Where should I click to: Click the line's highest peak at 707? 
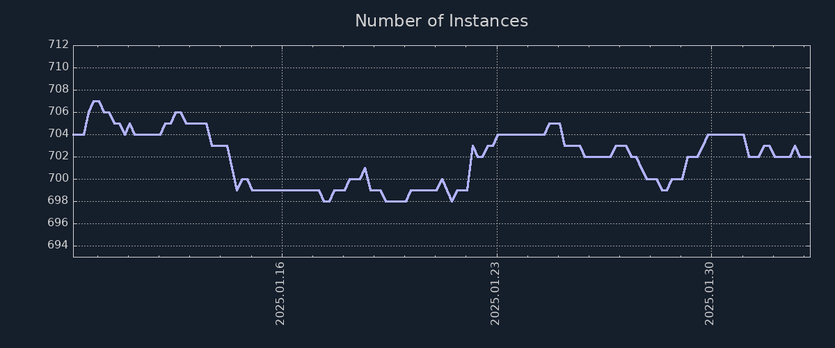click(x=96, y=101)
